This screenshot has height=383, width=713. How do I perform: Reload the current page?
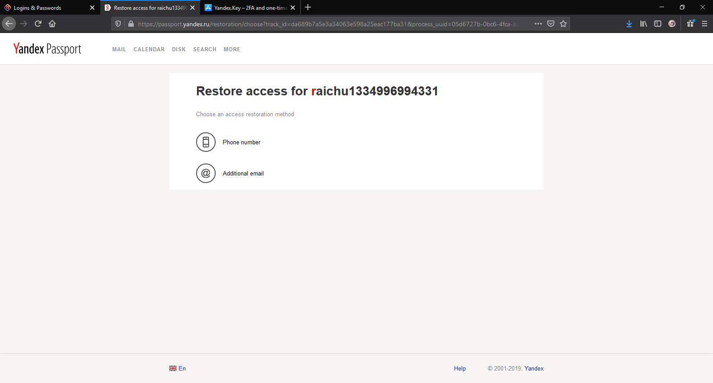click(38, 24)
